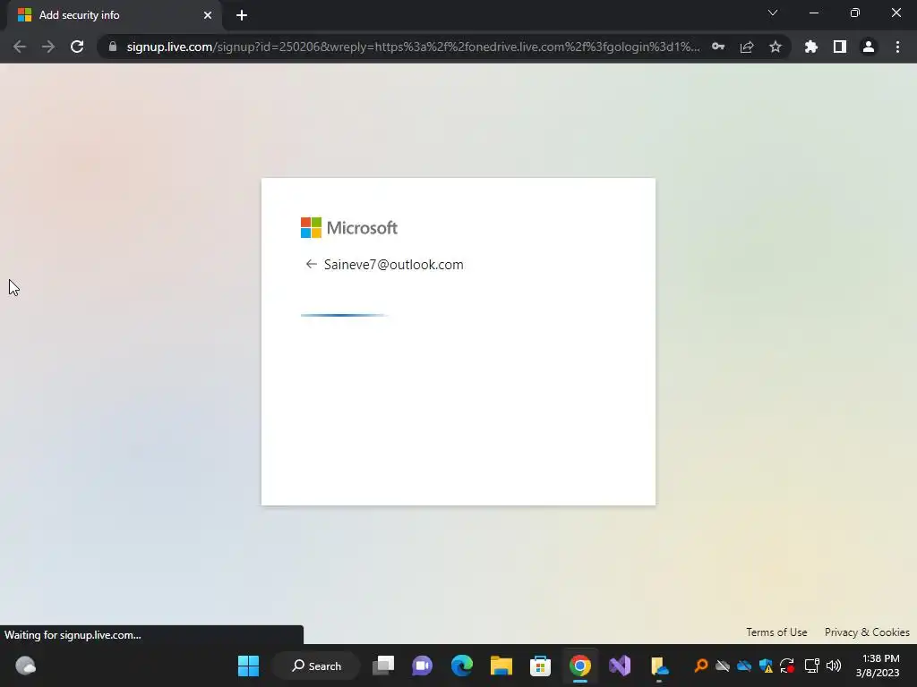
Task: Open the clock showing 1:38 PM
Action: pos(878,666)
